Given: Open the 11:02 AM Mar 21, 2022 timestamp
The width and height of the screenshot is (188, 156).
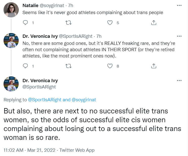Looking at the screenshot, I should tap(29, 150).
